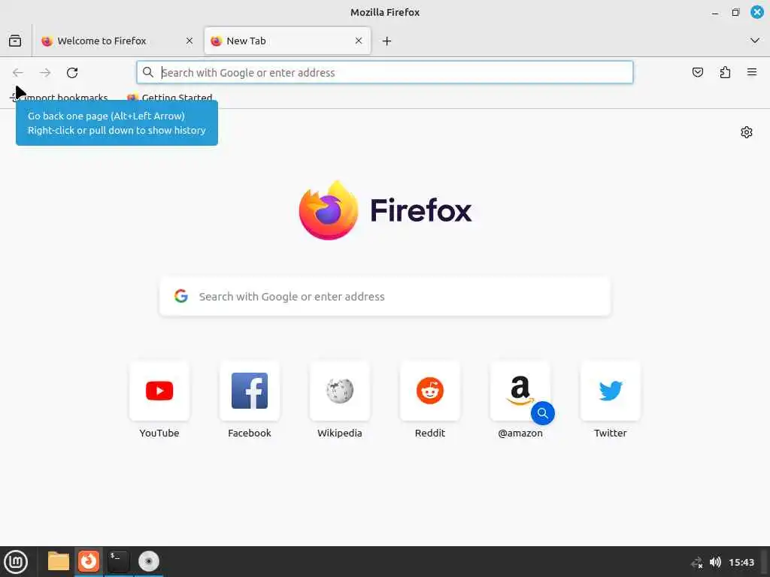Image resolution: width=770 pixels, height=577 pixels.
Task: Open the Firefox View icon in the tab bar
Action: pos(15,41)
